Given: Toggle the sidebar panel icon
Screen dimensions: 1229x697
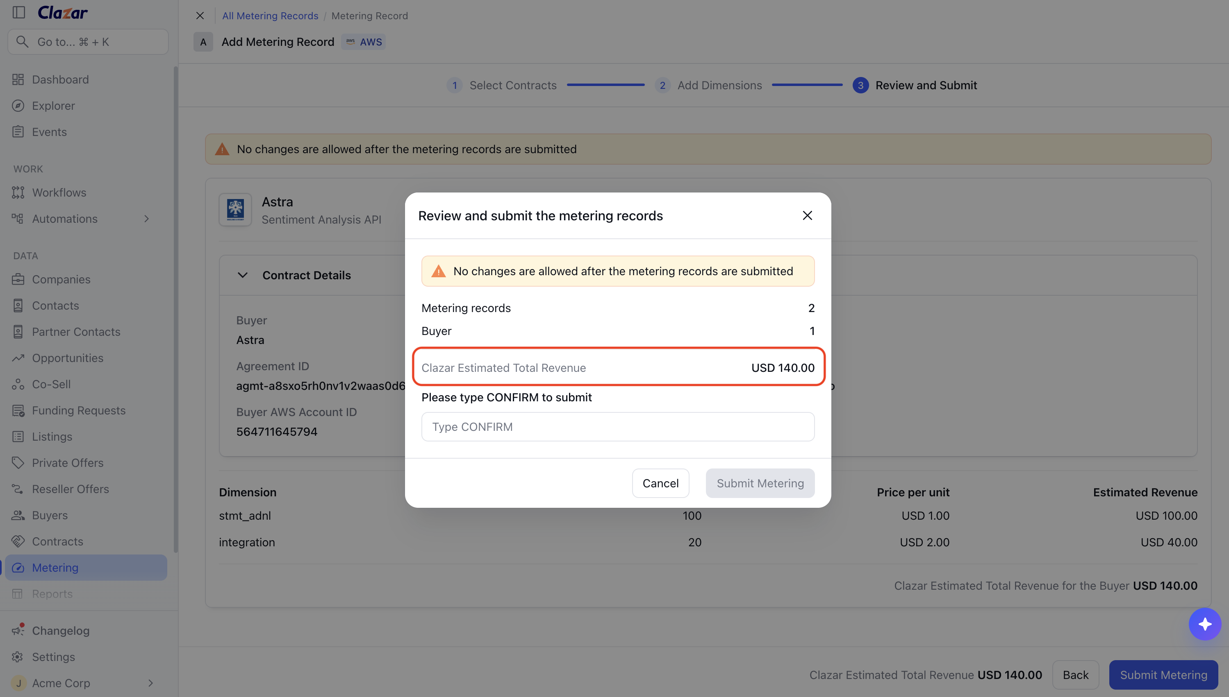Looking at the screenshot, I should pos(19,12).
